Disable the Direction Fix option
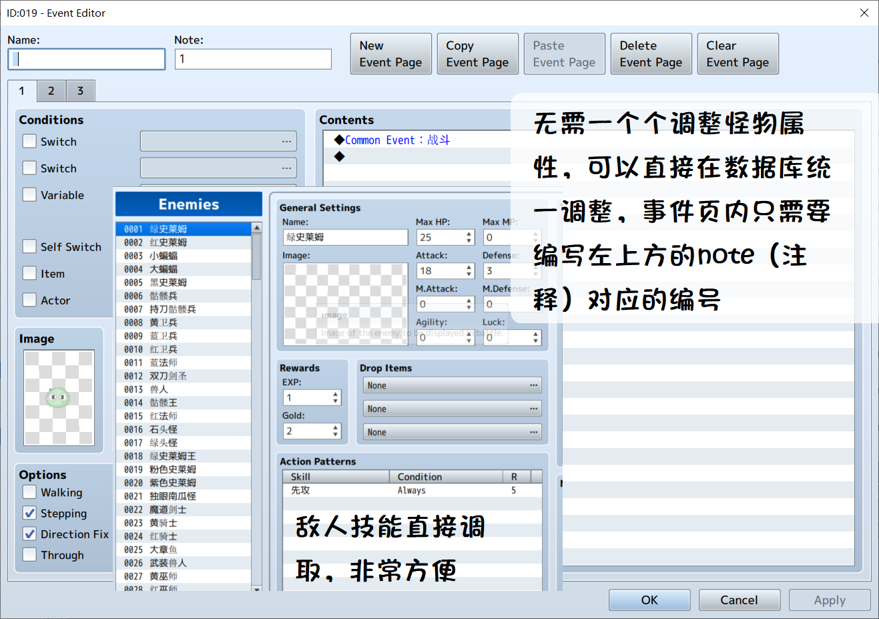The image size is (879, 619). 29,534
